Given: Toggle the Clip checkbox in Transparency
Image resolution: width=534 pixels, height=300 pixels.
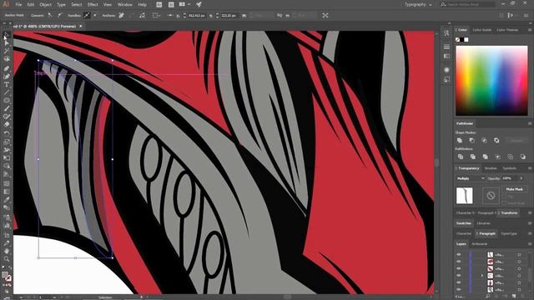Looking at the screenshot, I should point(504,197).
